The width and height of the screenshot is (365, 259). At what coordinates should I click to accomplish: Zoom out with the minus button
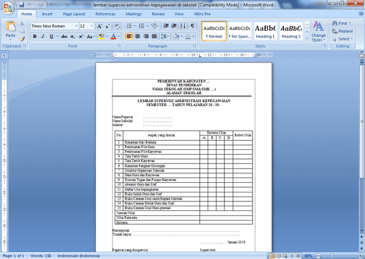pyautogui.click(x=318, y=256)
